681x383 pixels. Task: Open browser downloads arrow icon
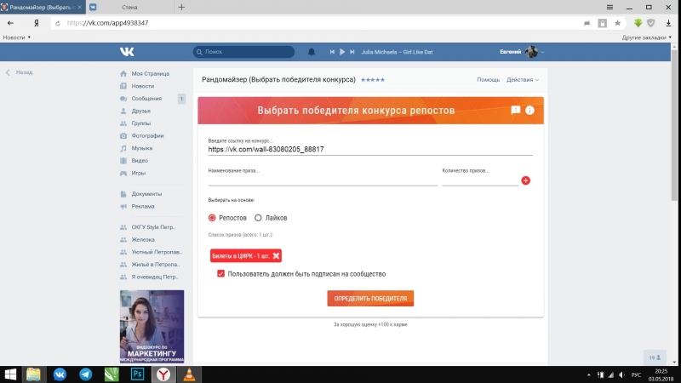click(668, 23)
